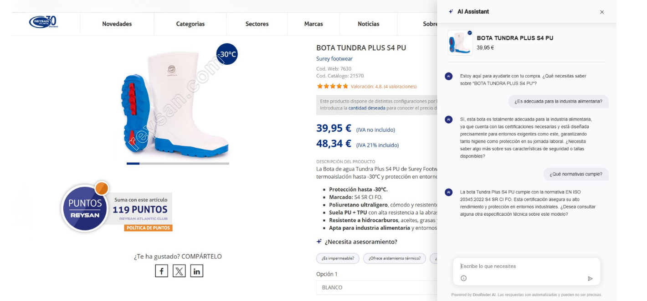The height and width of the screenshot is (301, 647).
Task: Click the 119 PUNTOS text
Action: (x=140, y=210)
